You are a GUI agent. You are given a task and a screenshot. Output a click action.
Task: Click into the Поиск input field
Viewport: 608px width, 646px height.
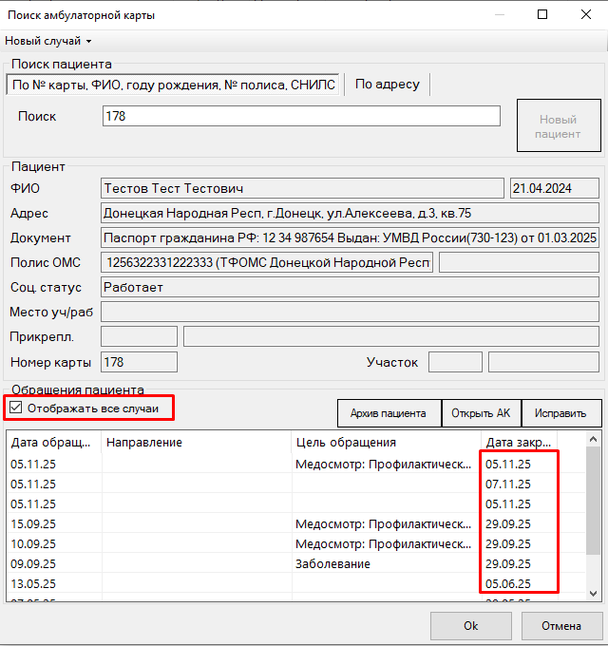click(301, 116)
